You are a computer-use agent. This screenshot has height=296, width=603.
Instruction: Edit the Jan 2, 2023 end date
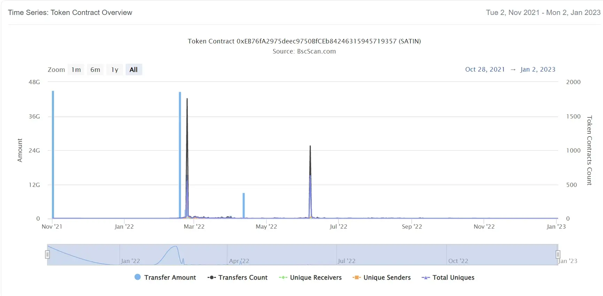point(538,69)
